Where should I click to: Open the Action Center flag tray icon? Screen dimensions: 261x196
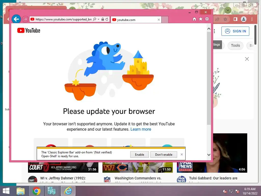237,191
